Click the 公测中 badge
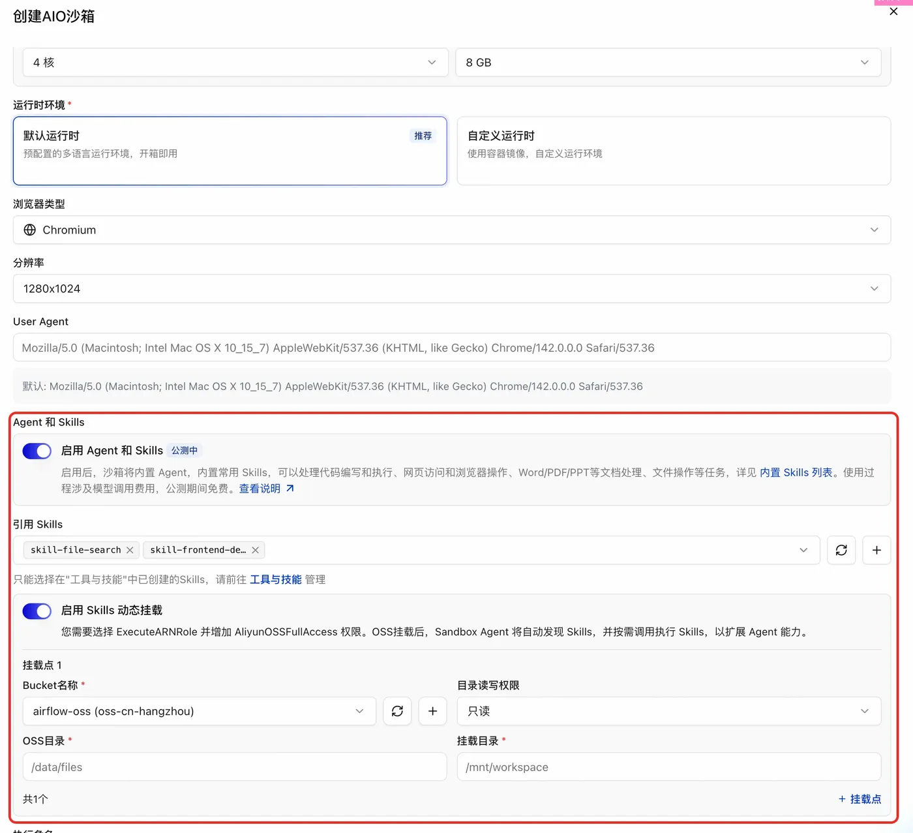 [x=185, y=451]
